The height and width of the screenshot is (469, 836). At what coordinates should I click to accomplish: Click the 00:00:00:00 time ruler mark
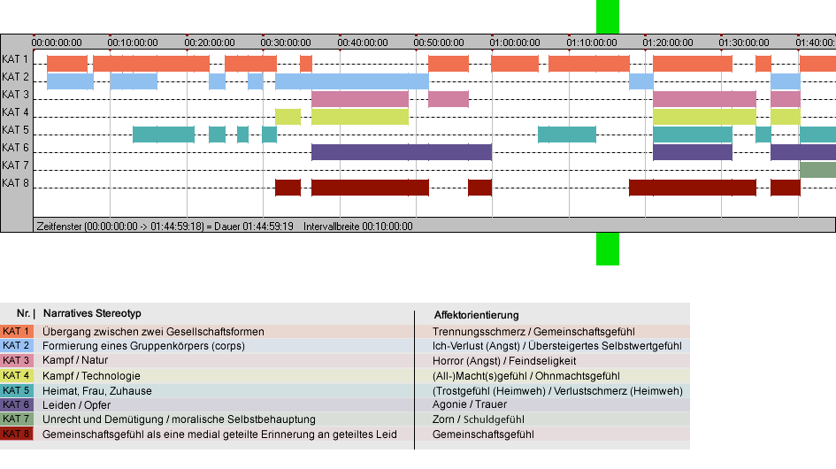(x=57, y=42)
